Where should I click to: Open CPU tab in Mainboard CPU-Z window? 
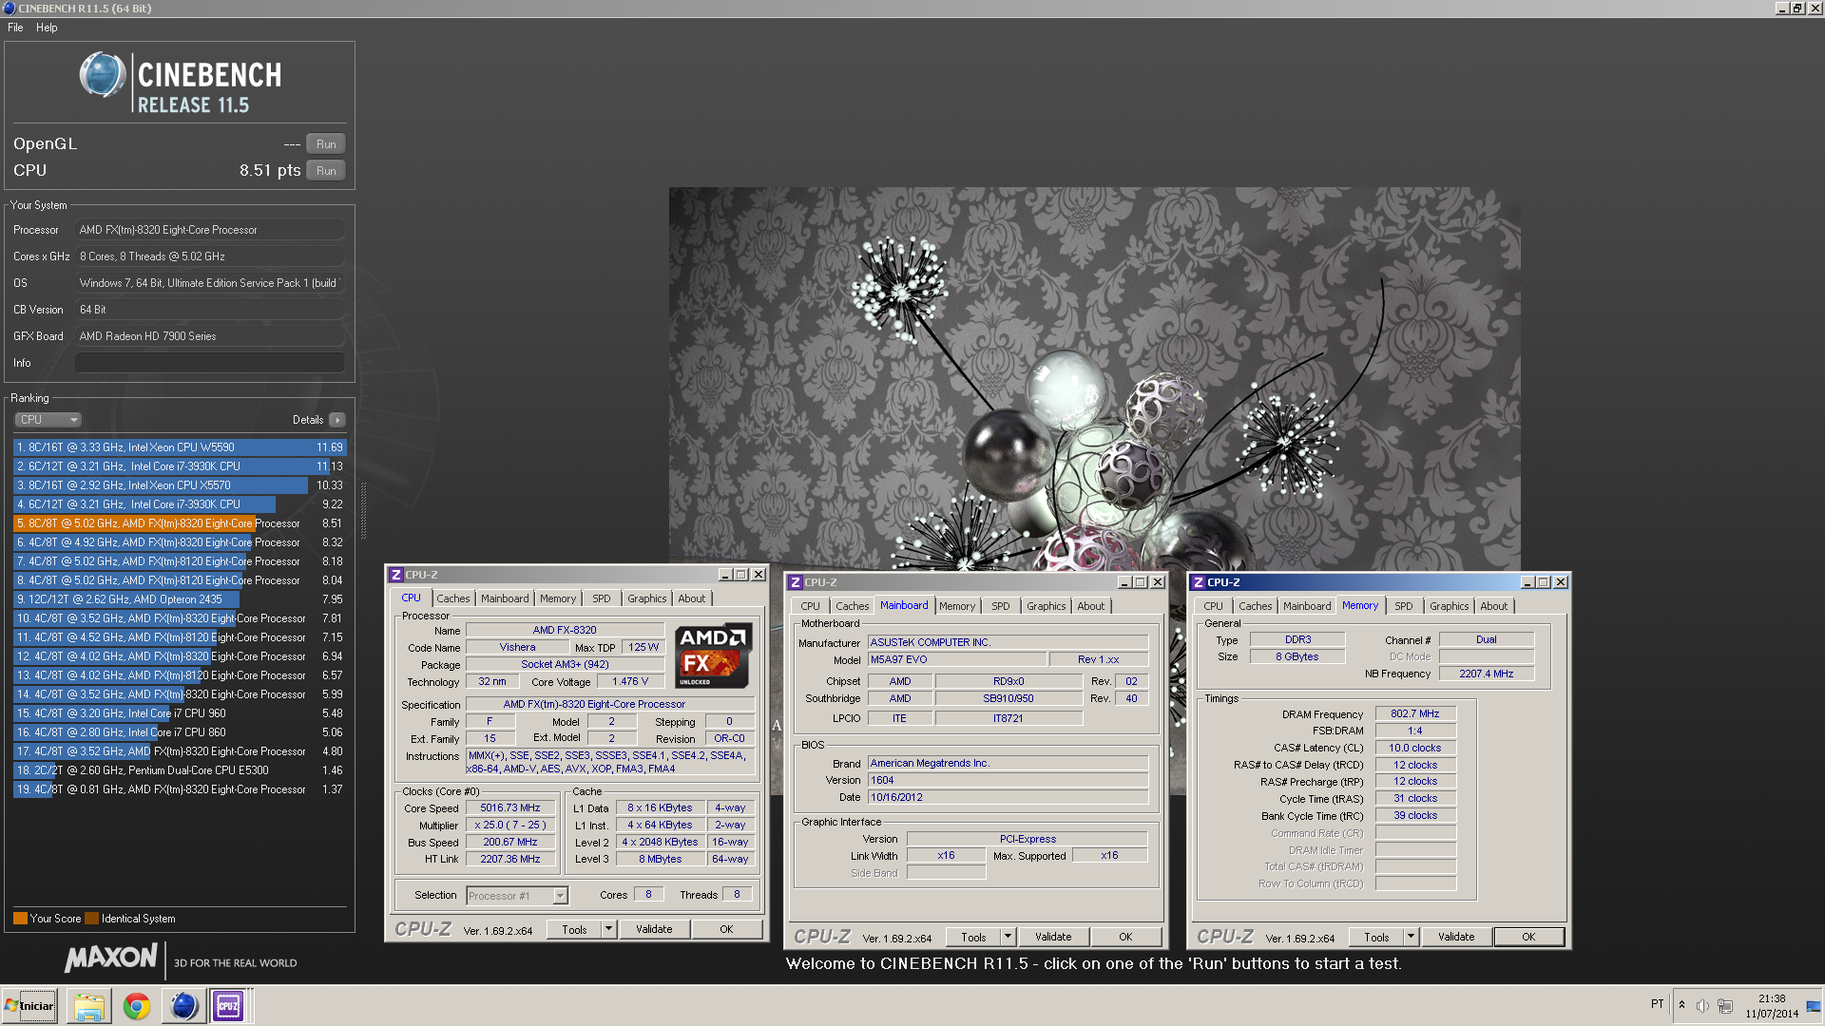point(810,606)
